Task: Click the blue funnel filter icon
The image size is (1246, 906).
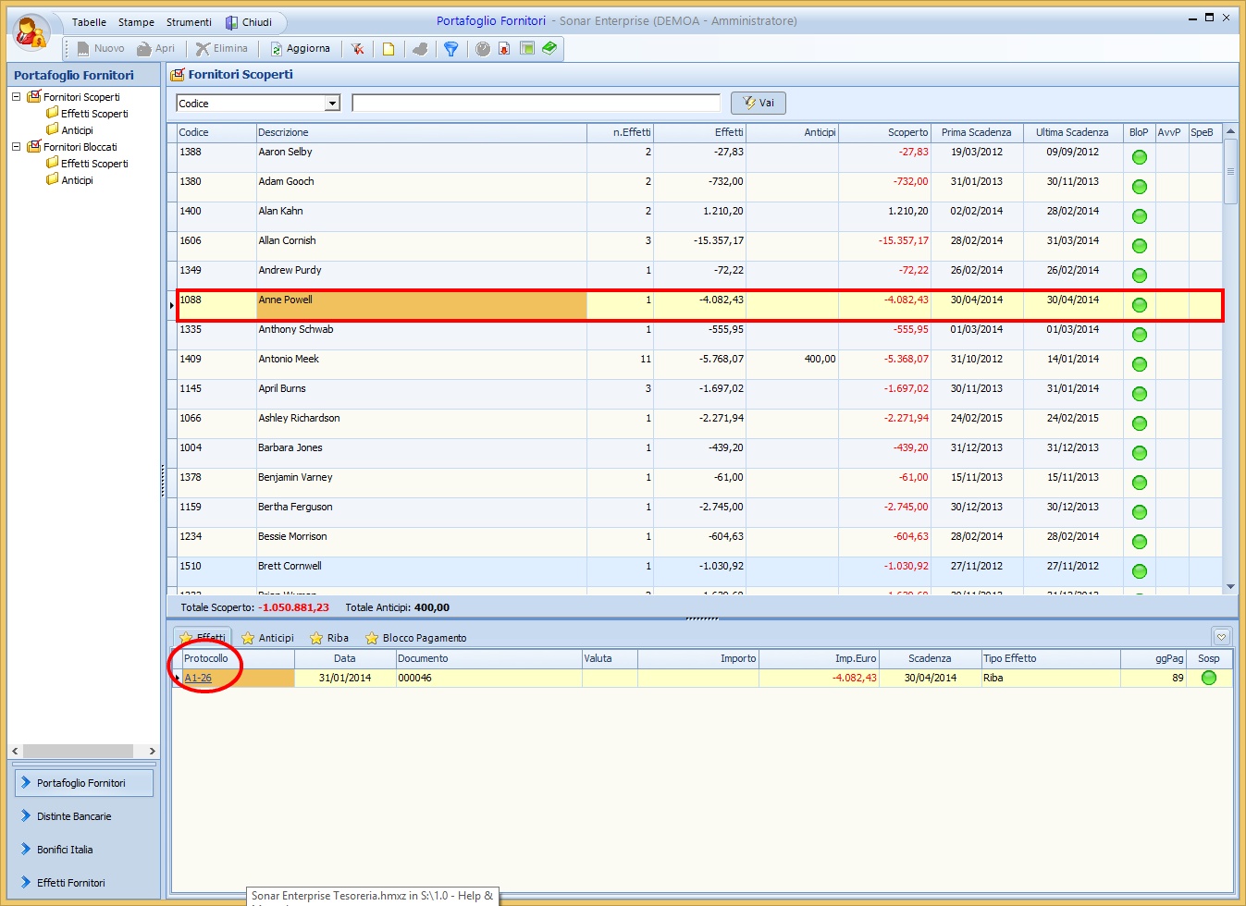Action: point(450,49)
